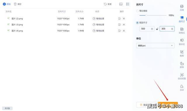Open the 像素(px) unit dropdown
Image resolution: width=187 pixels, height=111 pixels.
coord(155,45)
